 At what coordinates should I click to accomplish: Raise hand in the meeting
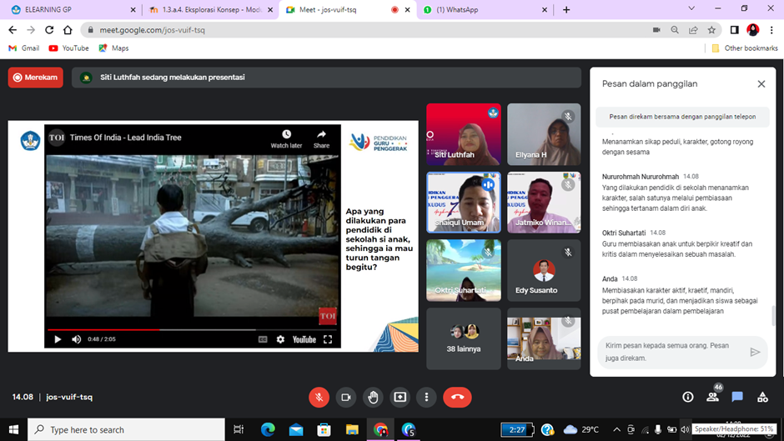point(373,397)
